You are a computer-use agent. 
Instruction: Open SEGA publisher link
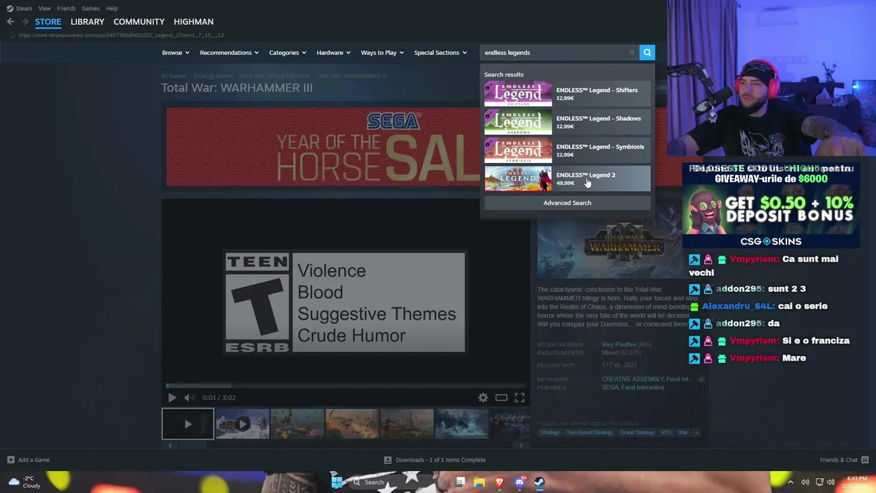click(x=609, y=388)
